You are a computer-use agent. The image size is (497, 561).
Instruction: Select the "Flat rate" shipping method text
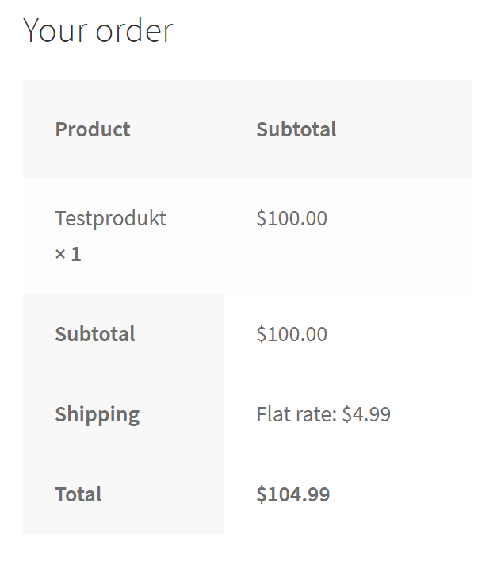pyautogui.click(x=295, y=414)
